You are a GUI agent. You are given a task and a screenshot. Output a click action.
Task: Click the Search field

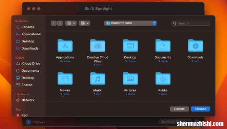click(x=190, y=23)
